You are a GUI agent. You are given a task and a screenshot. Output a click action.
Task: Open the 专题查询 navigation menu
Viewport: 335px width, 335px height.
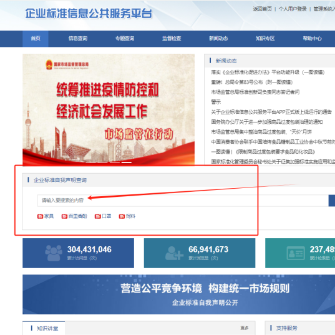click(x=125, y=39)
